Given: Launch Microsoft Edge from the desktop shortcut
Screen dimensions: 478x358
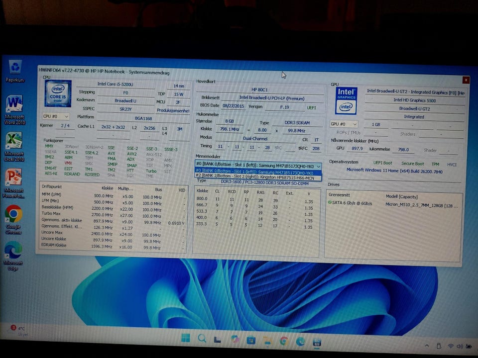Looking at the screenshot, I should point(13,256).
